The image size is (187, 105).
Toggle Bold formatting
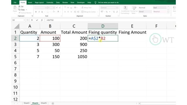pyautogui.click(x=36, y=12)
